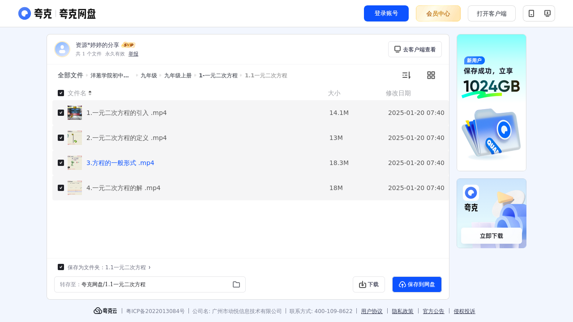Go to 九年级 breadcrumb
573x322 pixels.
[149, 76]
